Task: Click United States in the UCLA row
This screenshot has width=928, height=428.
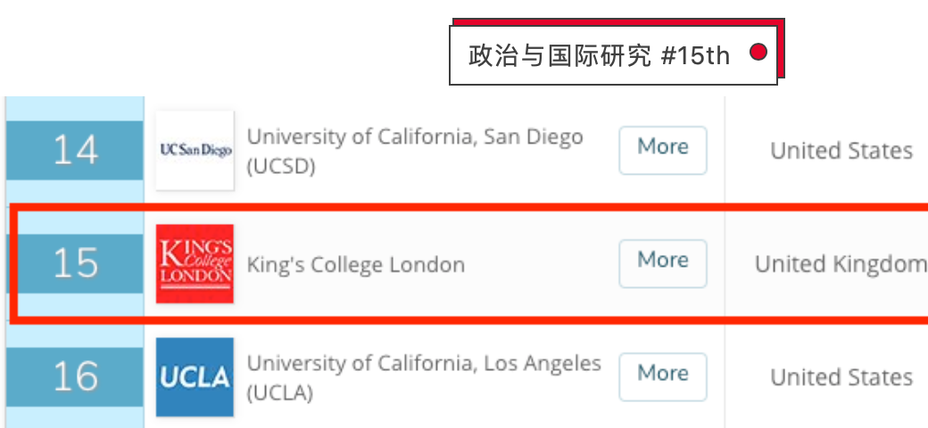Action: [x=841, y=377]
